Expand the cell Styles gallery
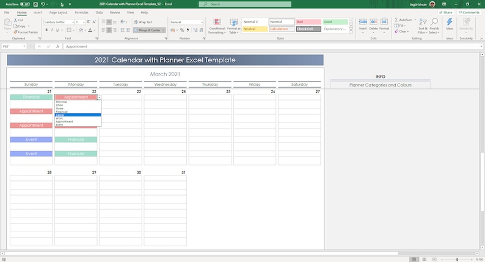The height and width of the screenshot is (262, 485). [x=351, y=30]
